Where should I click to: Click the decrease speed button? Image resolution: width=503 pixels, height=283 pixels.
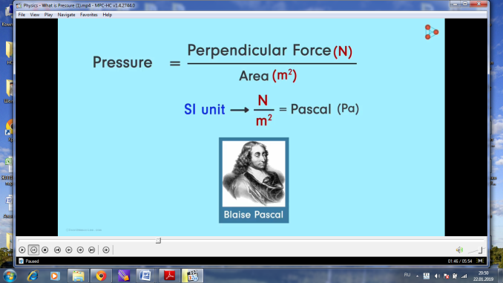click(69, 250)
